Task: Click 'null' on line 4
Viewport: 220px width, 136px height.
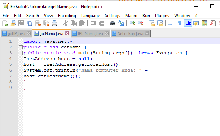Action: click(x=84, y=59)
